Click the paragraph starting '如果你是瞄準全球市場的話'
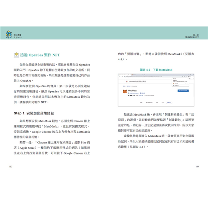Image resolution: width=208 pixels, height=200 pixels. point(52,73)
